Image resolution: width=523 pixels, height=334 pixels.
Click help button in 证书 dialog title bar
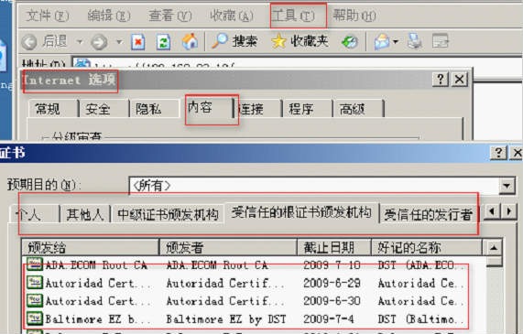tap(498, 153)
